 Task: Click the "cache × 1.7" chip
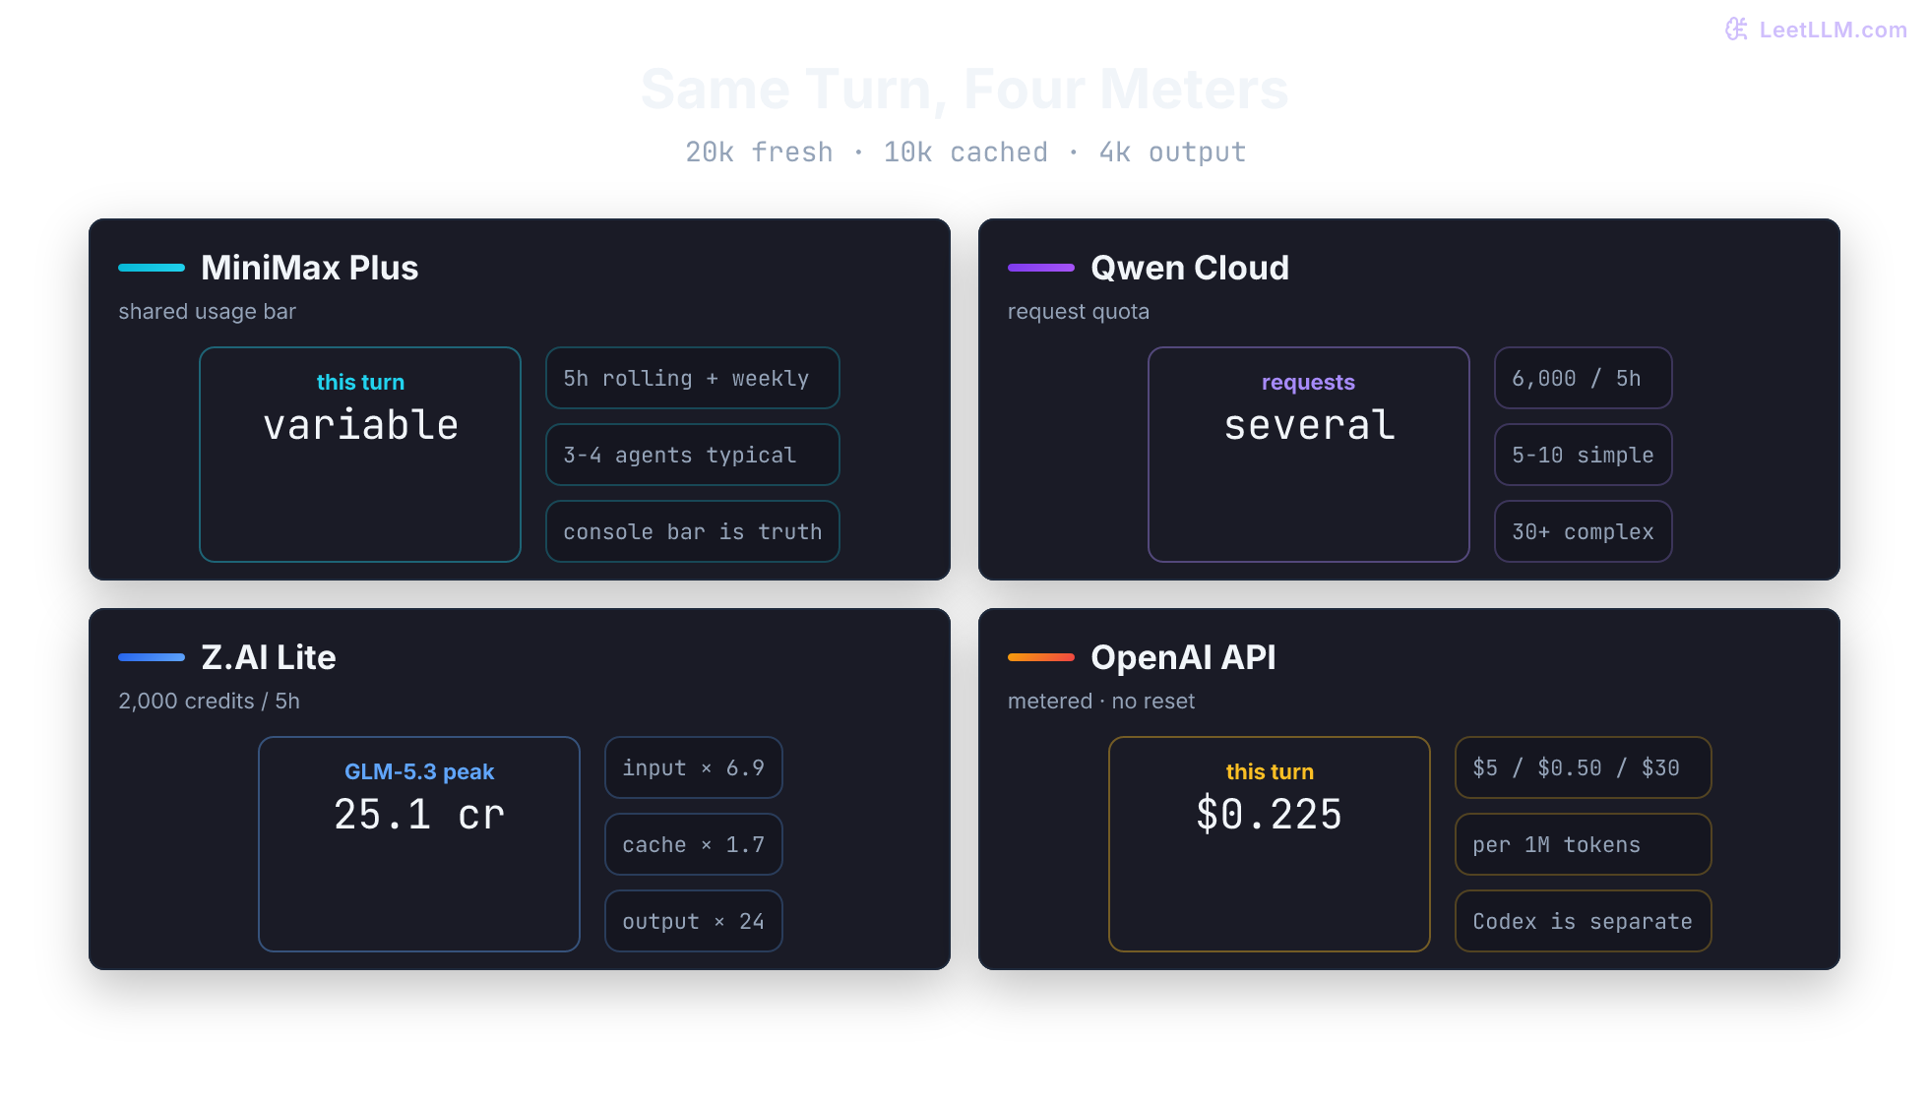[693, 844]
